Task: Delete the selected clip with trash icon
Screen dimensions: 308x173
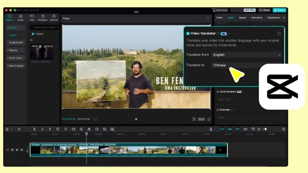Action: (x=58, y=129)
